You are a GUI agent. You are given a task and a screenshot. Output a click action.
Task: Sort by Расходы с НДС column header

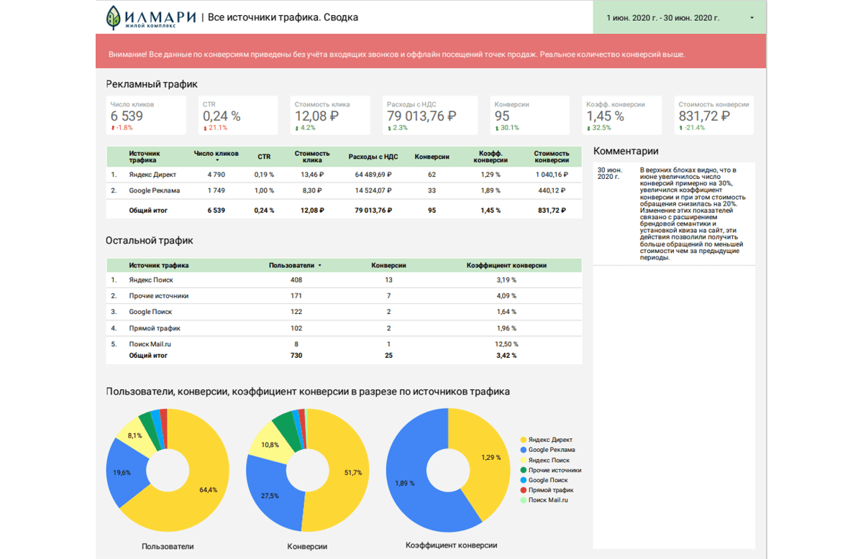373,157
